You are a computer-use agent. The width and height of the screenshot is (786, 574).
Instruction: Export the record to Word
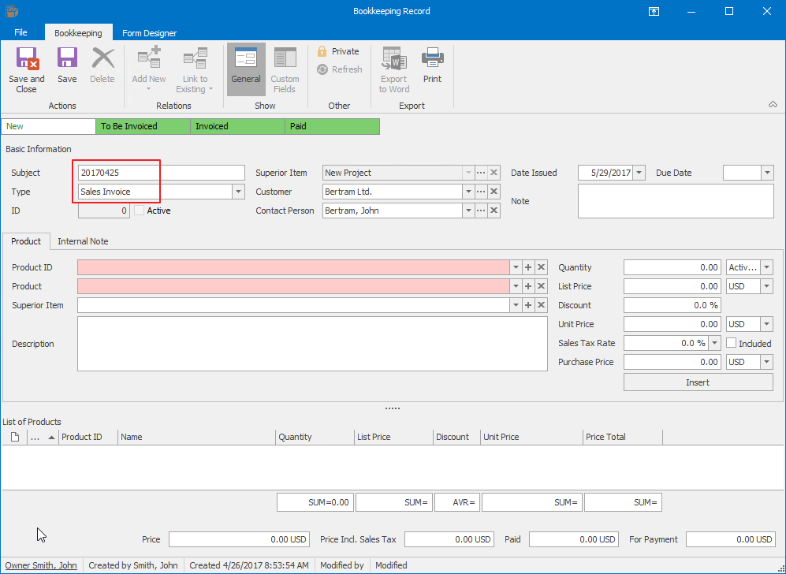[394, 70]
